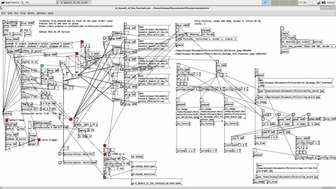336x189 pixels.
Task: Click 'pd-A_Speech_of_the_fountain.pd menu-open' message
Action: point(156,182)
